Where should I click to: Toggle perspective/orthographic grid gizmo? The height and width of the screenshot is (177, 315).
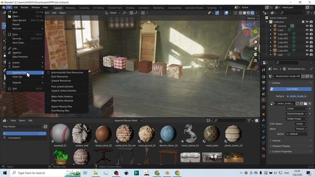(x=255, y=60)
